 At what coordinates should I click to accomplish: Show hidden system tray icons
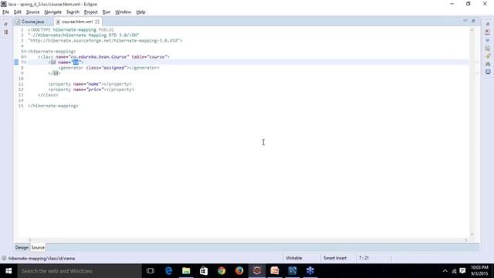[x=445, y=271]
